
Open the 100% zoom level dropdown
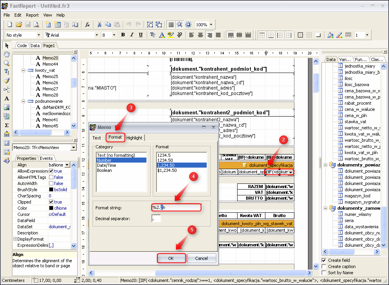tap(211, 25)
